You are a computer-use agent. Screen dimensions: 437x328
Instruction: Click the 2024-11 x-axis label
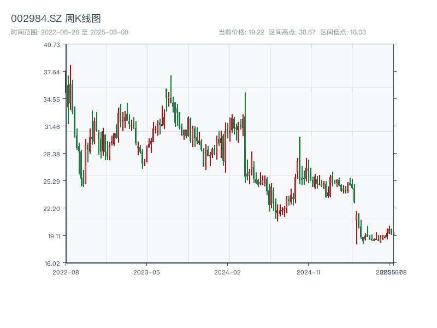pyautogui.click(x=309, y=272)
